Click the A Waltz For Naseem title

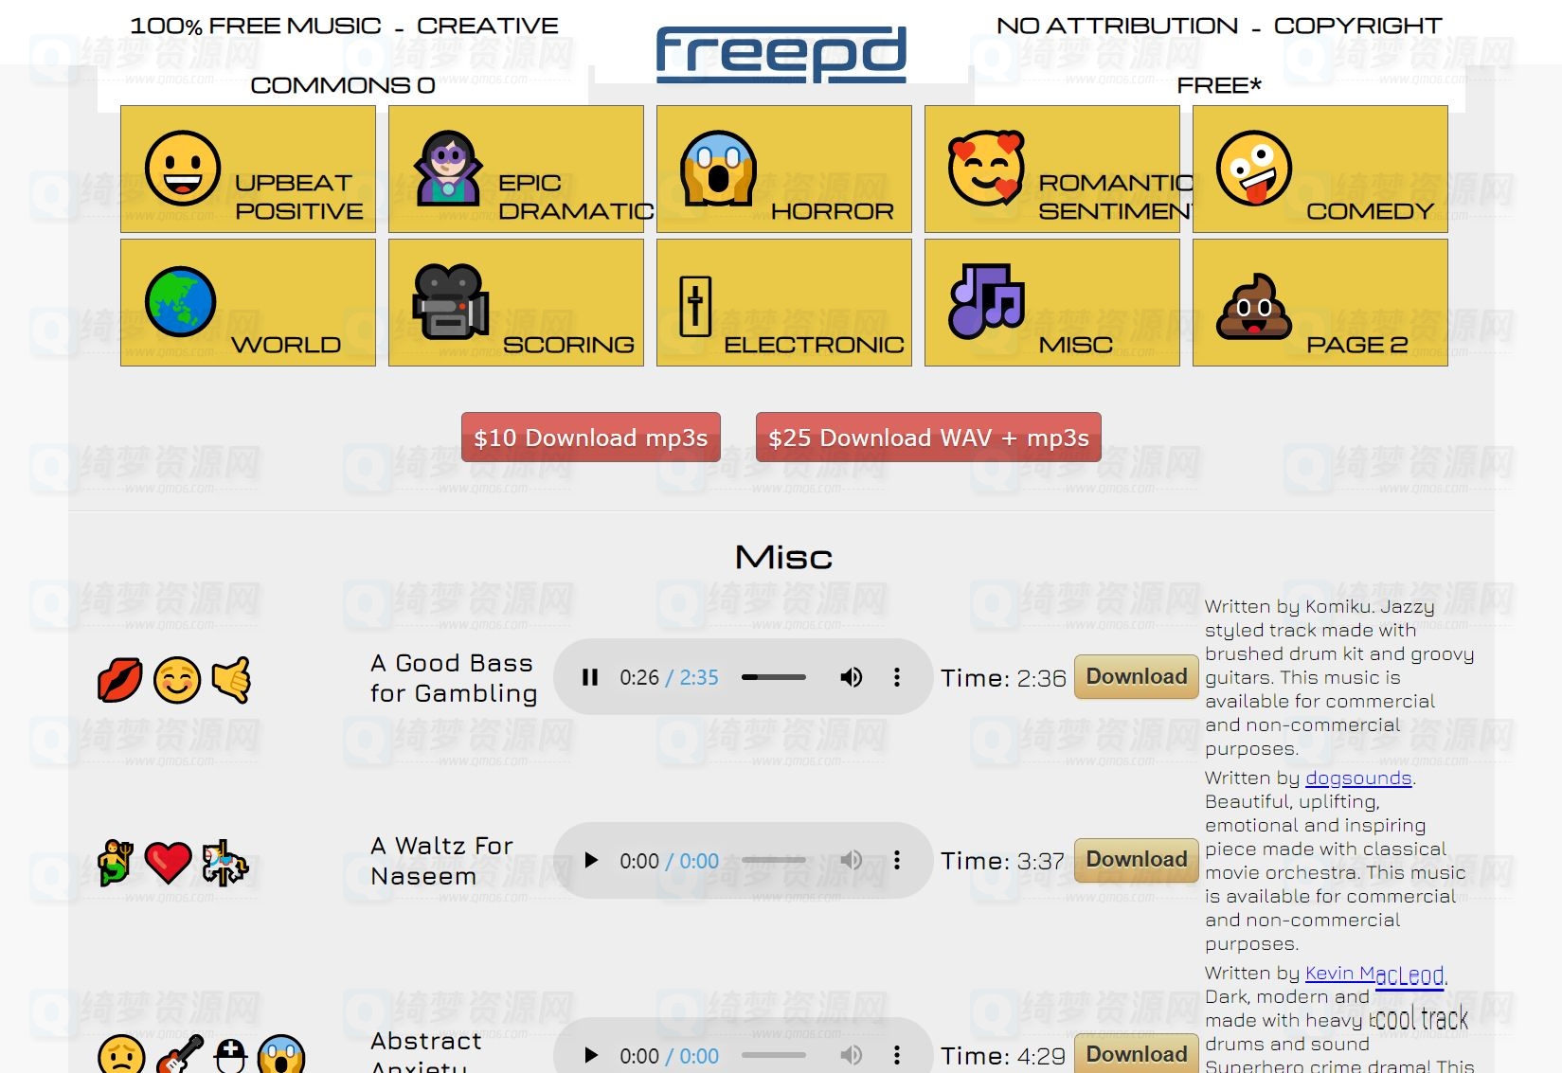(442, 861)
